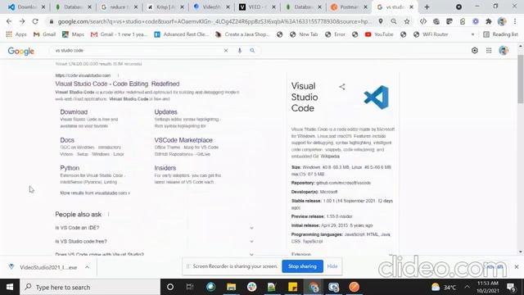Start voice search with microphone icon
Viewport: 524px width, 295px height.
240,51
